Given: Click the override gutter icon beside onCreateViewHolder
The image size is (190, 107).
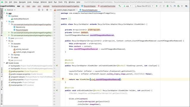Looking at the screenshot, I should pos(57,66).
